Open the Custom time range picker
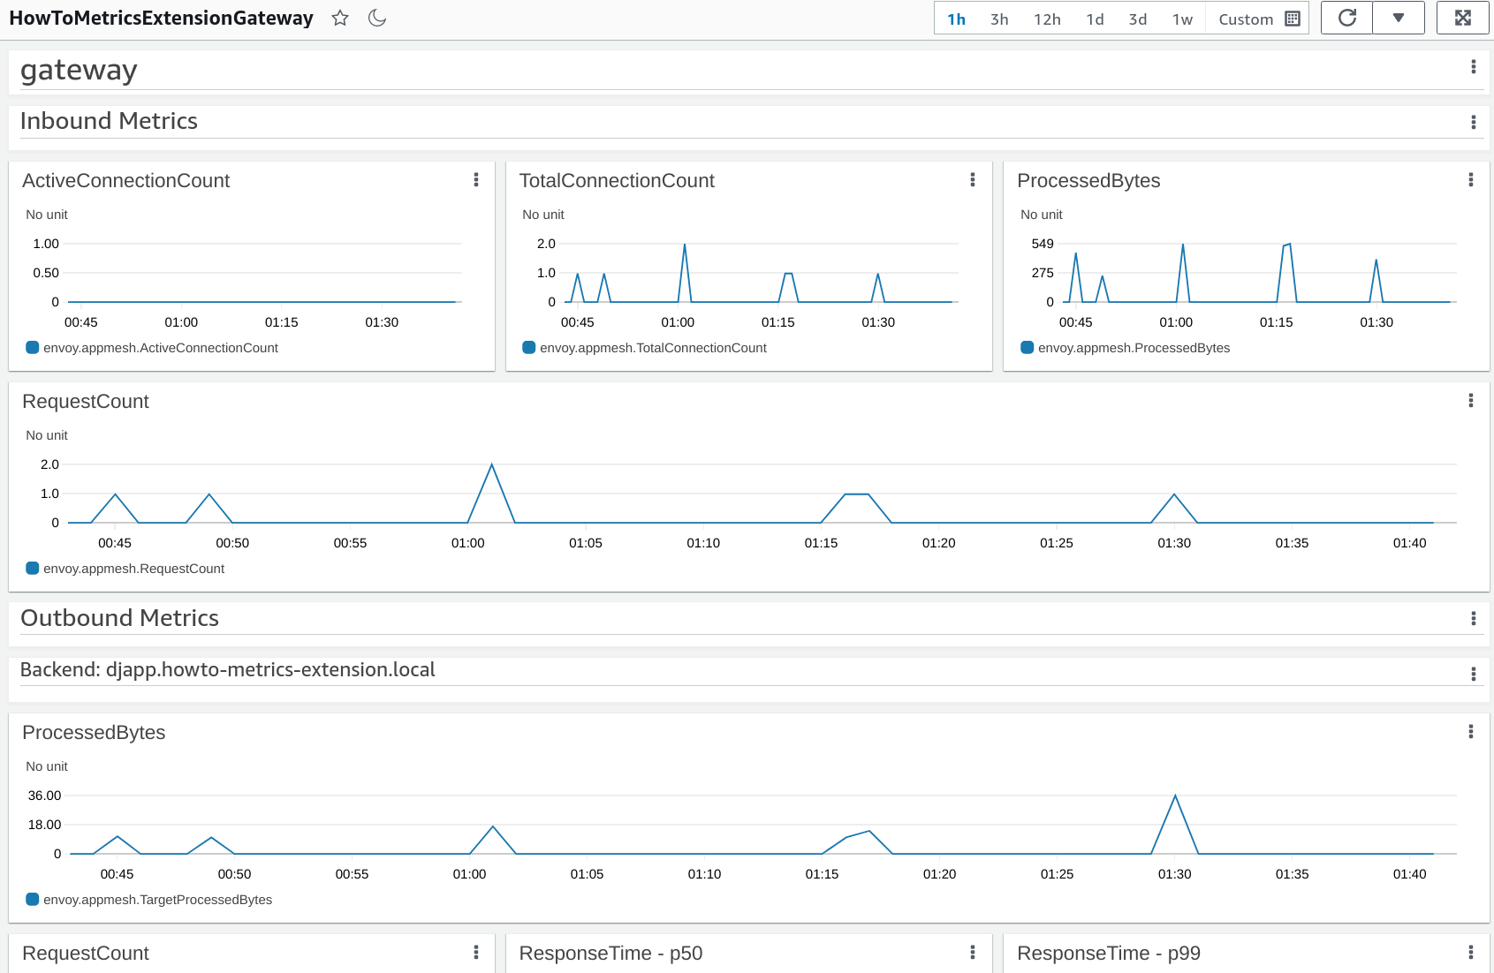Screen dimensions: 1494x973 coord(1258,19)
